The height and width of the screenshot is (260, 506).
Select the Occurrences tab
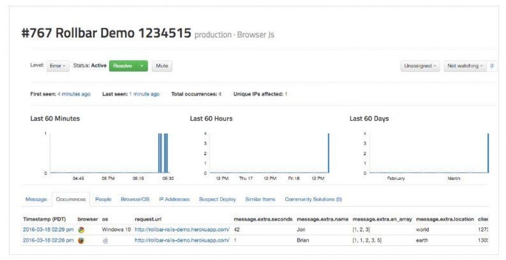71,200
